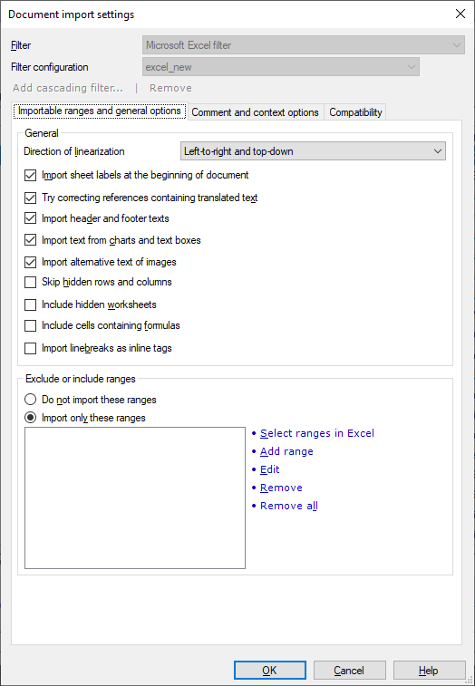Enable Skip hidden rows and columns
Screen dimensions: 475x686
coord(30,282)
